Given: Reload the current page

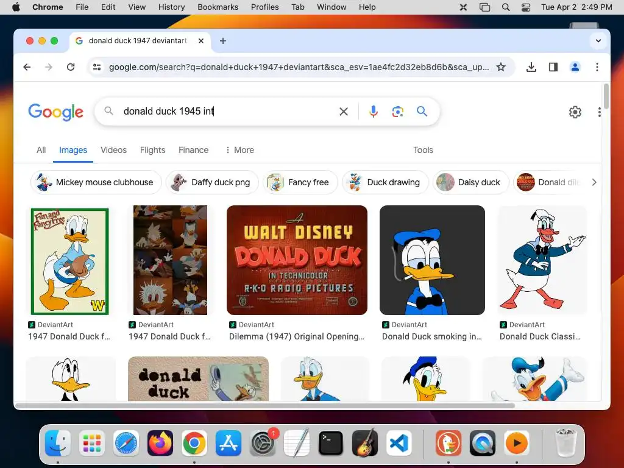Looking at the screenshot, I should tap(71, 67).
